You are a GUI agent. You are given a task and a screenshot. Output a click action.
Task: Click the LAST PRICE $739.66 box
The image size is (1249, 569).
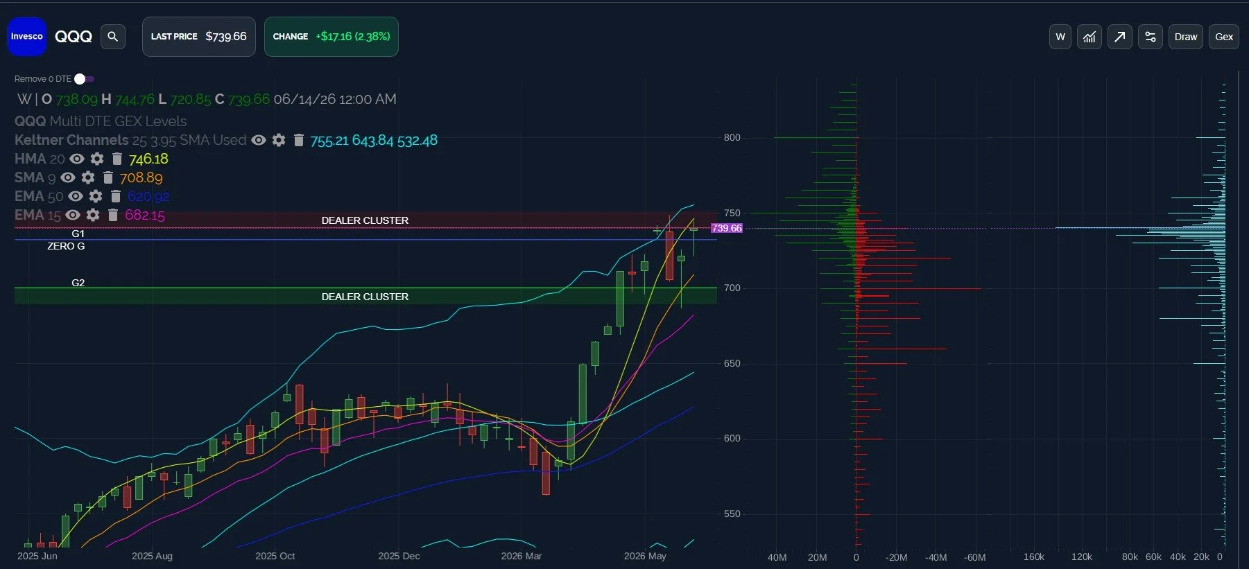[x=199, y=37]
